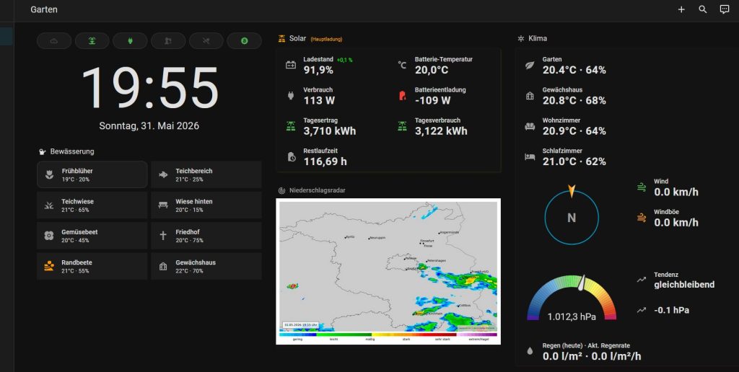Click the green Wind icon
This screenshot has height=372, width=739.
tap(642, 187)
